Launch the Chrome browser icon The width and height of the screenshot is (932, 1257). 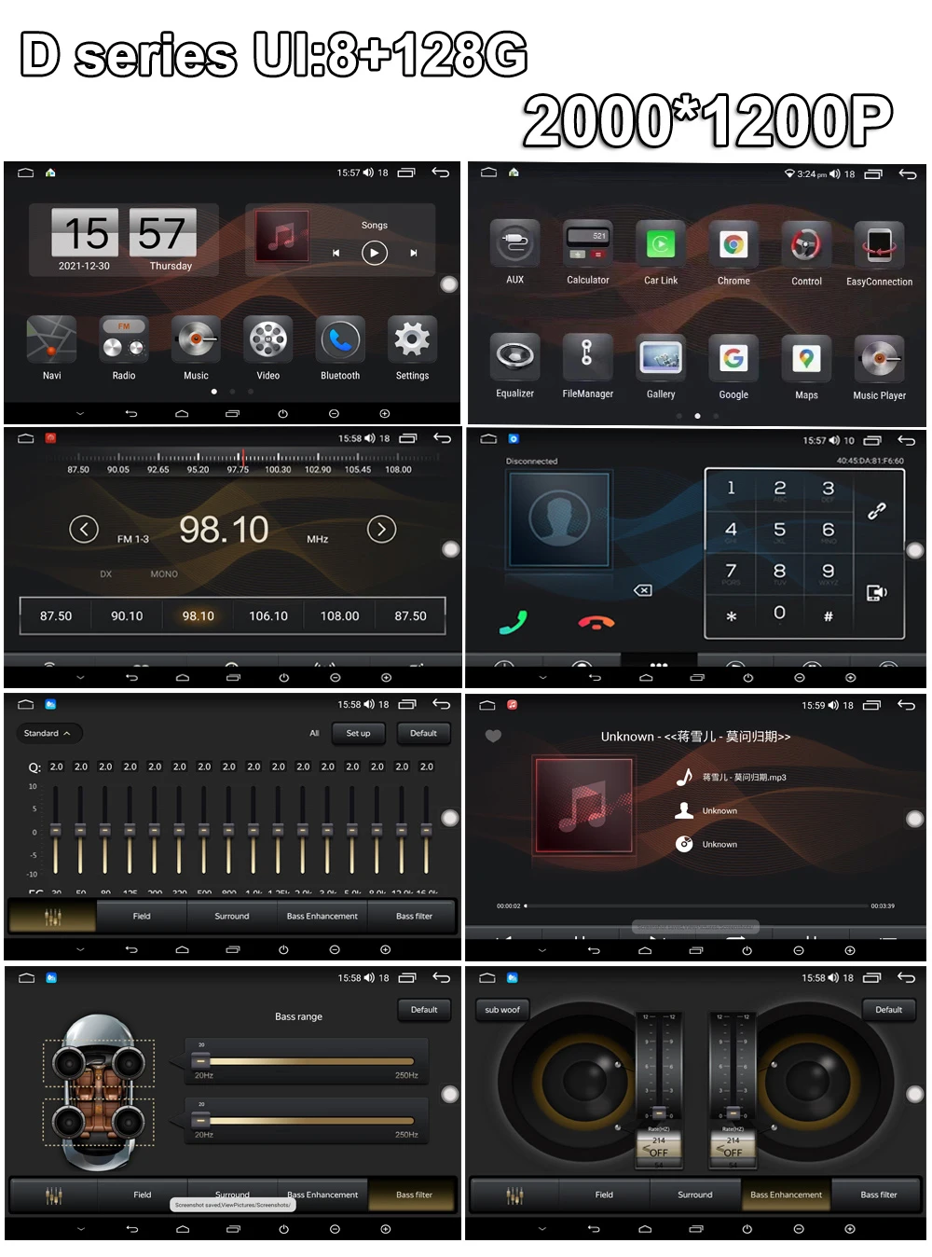tap(733, 244)
